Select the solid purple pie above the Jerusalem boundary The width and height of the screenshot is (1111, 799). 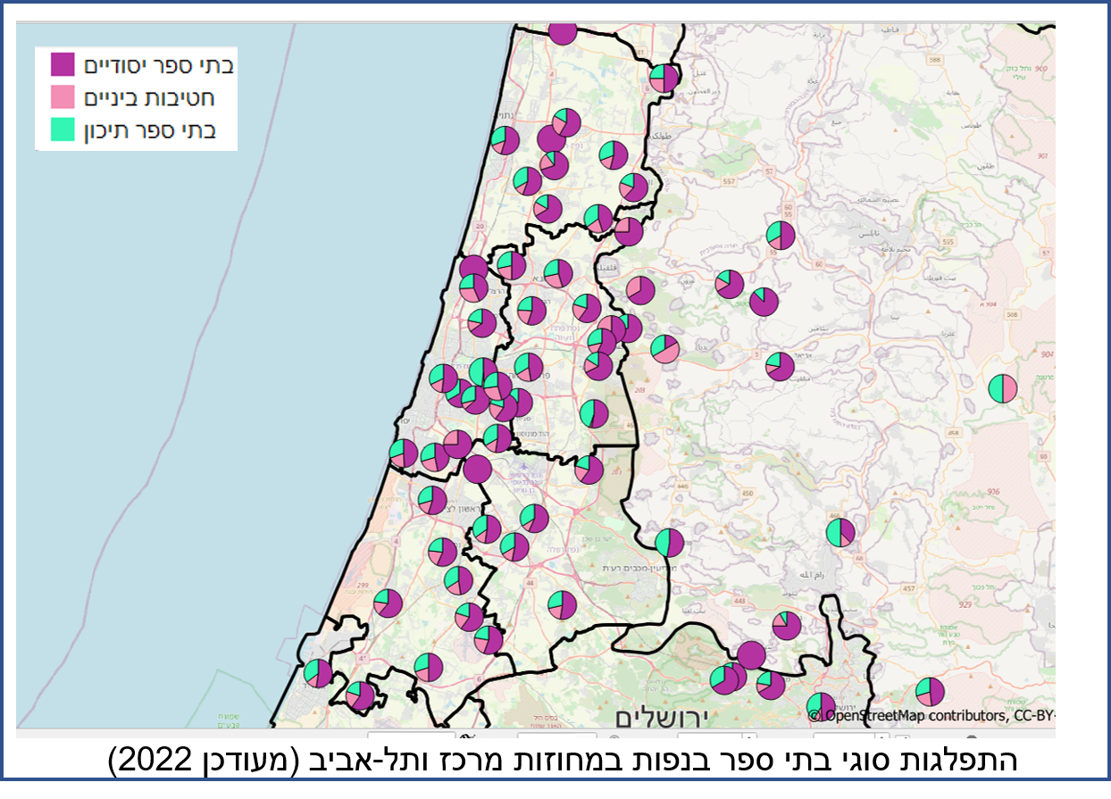[x=751, y=655]
